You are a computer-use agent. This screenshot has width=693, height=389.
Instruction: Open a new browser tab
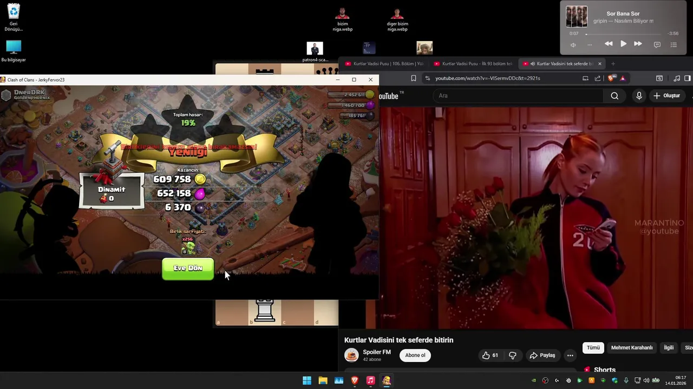point(613,64)
